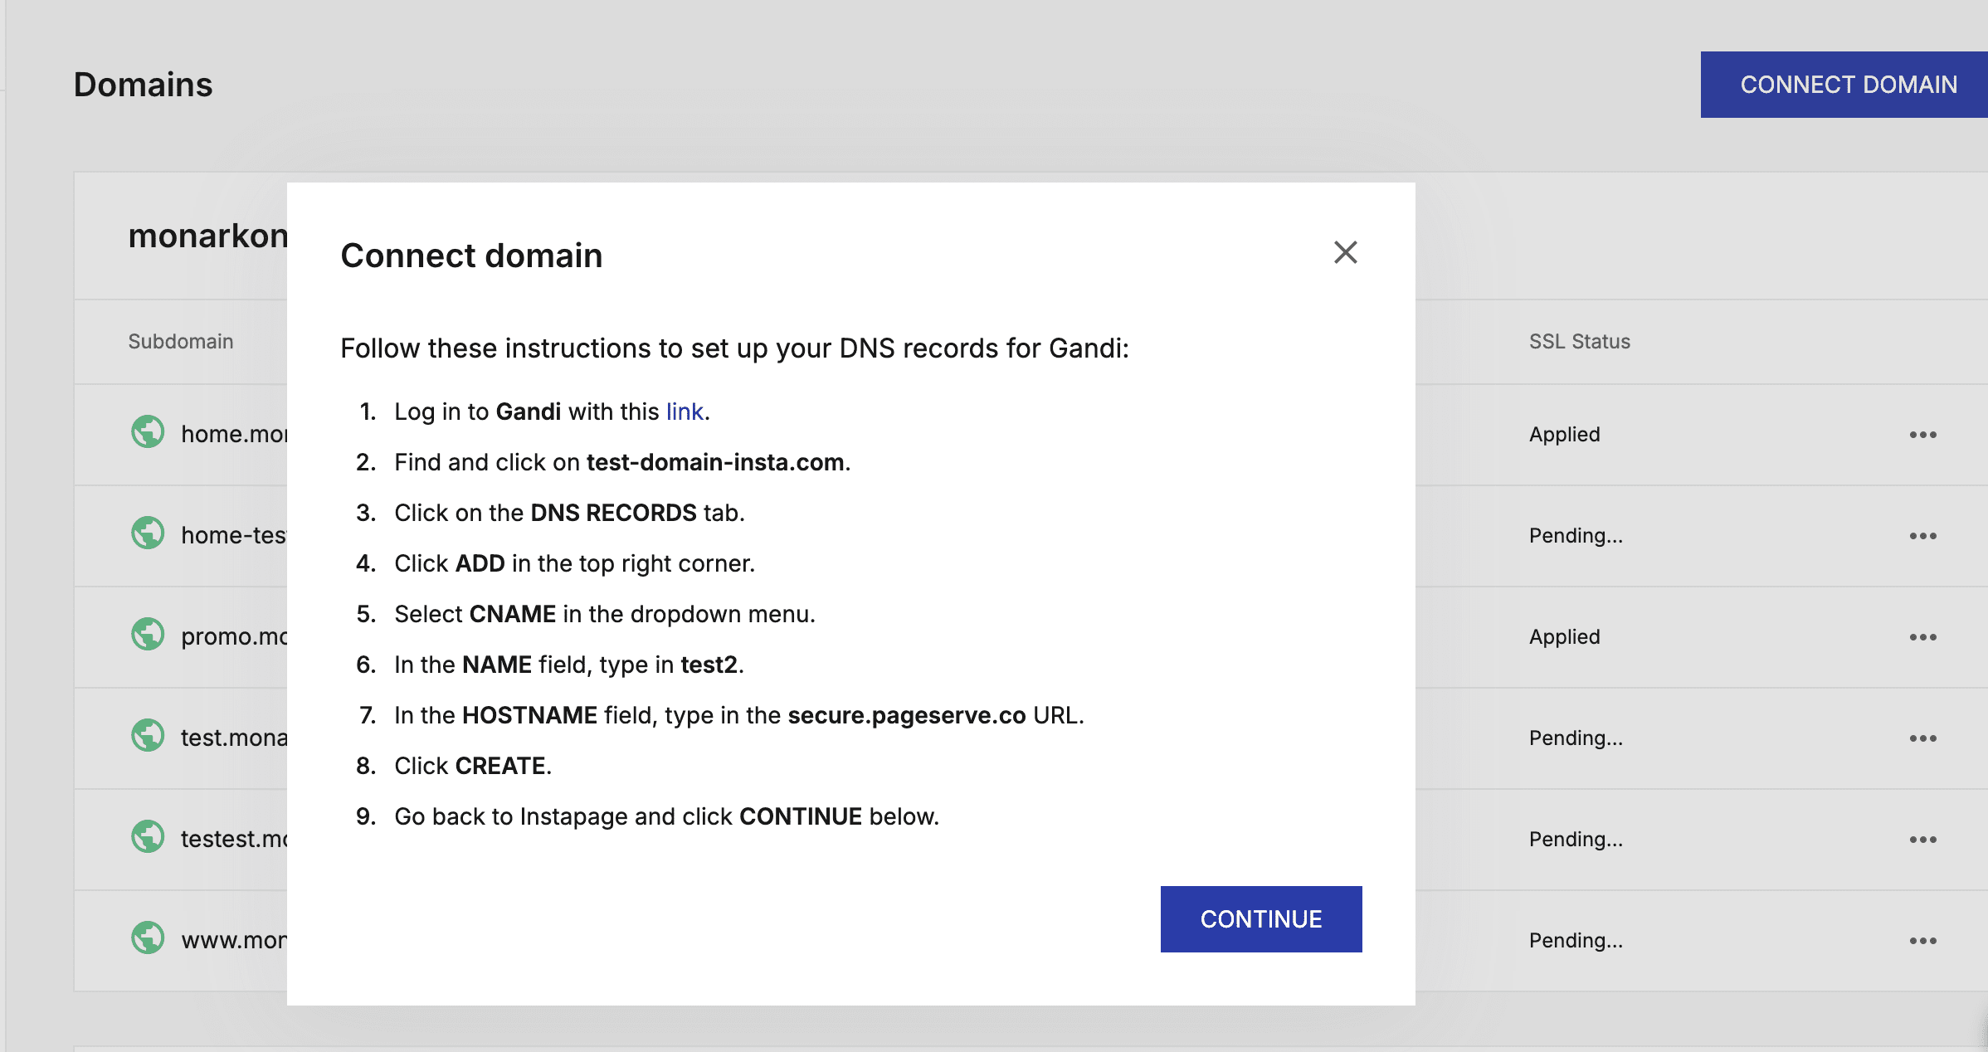Open the options menu for the www row
Viewport: 1988px width, 1052px height.
[1924, 940]
